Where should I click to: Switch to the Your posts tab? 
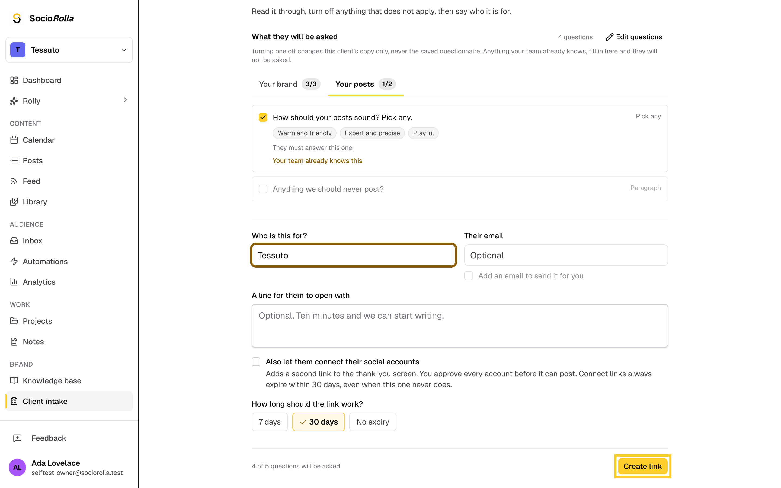point(366,84)
